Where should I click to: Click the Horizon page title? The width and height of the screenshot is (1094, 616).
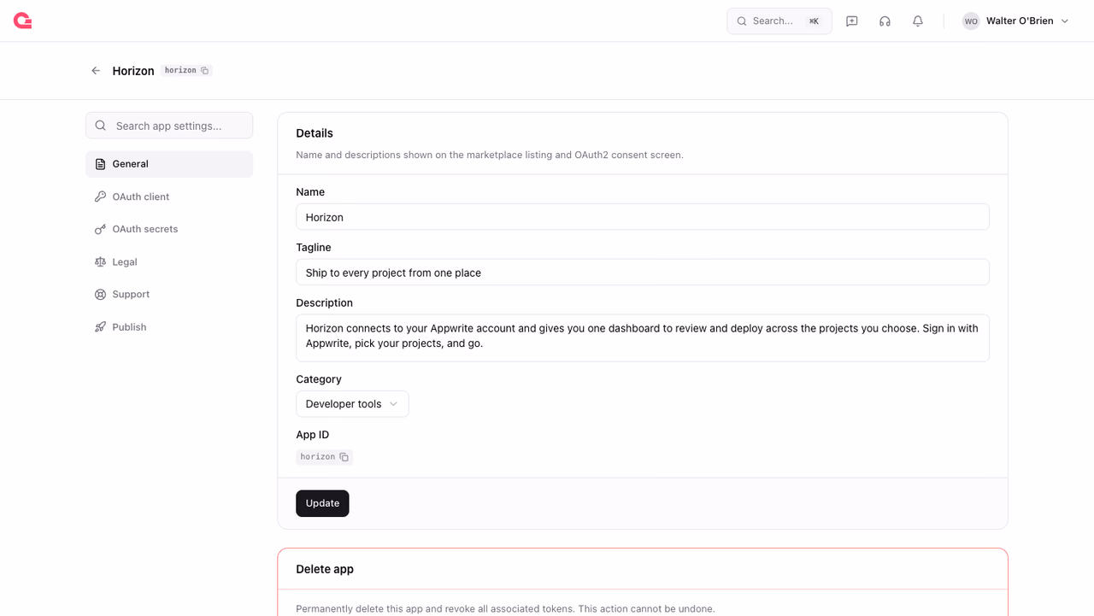[x=133, y=71]
